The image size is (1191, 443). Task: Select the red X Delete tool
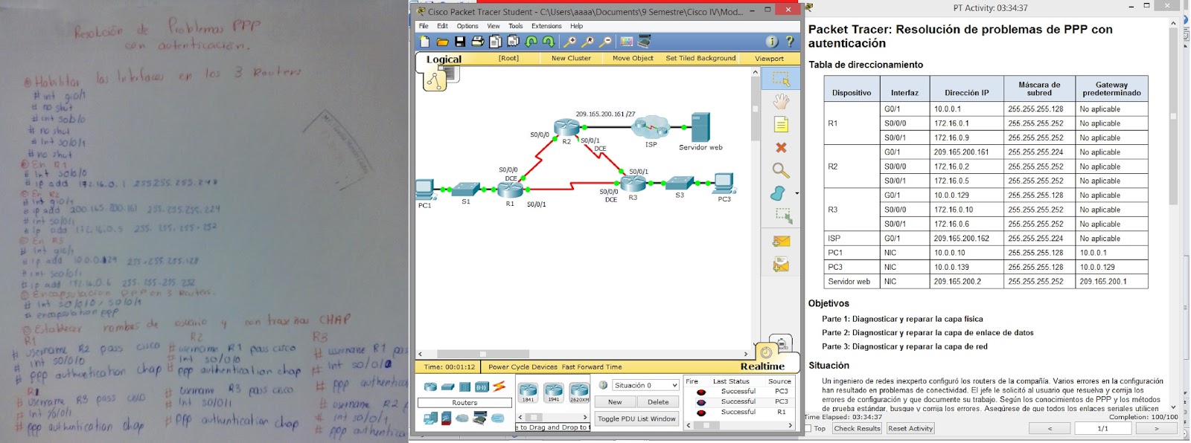point(781,147)
